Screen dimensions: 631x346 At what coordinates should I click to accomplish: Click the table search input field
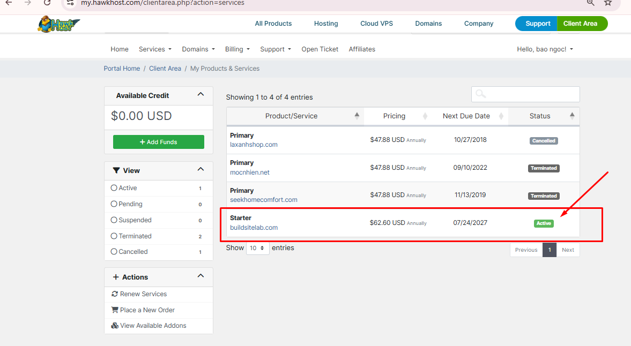click(x=525, y=94)
